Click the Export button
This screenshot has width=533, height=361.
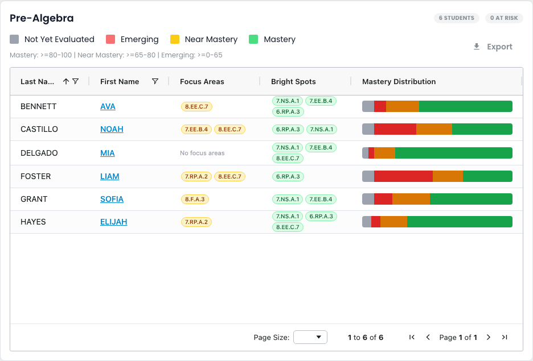[x=493, y=47]
